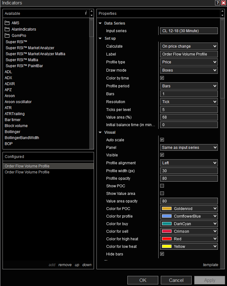Image resolution: width=227 pixels, height=286 pixels.
Task: Select the BollingerBandWidth indicator
Action: point(22,138)
